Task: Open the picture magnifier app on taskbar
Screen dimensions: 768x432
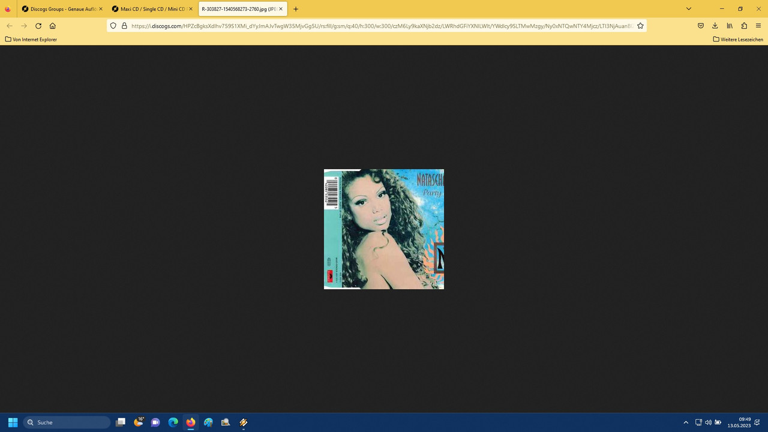Action: pos(226,422)
